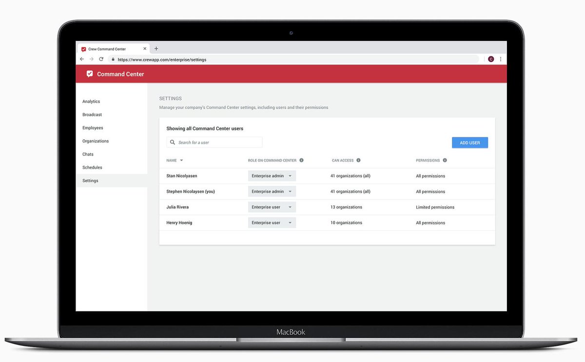The height and width of the screenshot is (362, 585).
Task: Click the profile avatar with letter C
Action: (491, 59)
